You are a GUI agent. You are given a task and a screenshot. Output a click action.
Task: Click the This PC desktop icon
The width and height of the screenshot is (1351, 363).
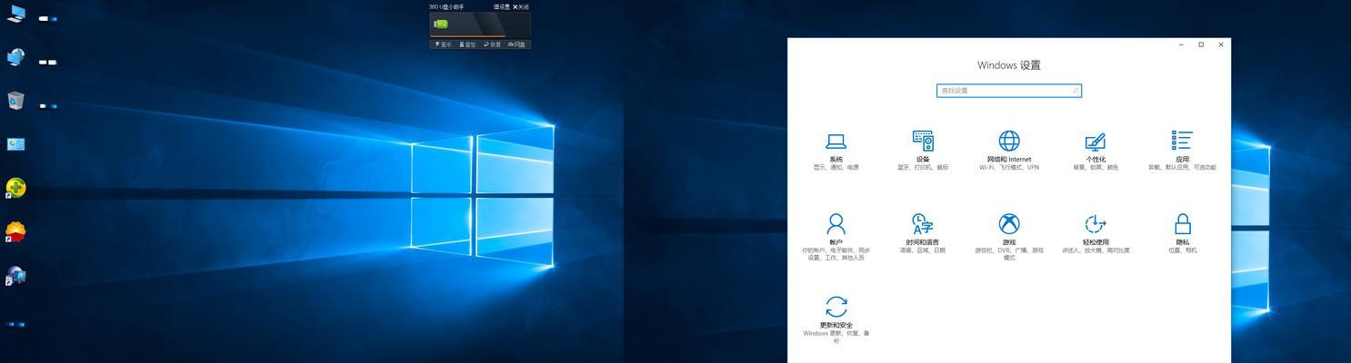(x=16, y=14)
